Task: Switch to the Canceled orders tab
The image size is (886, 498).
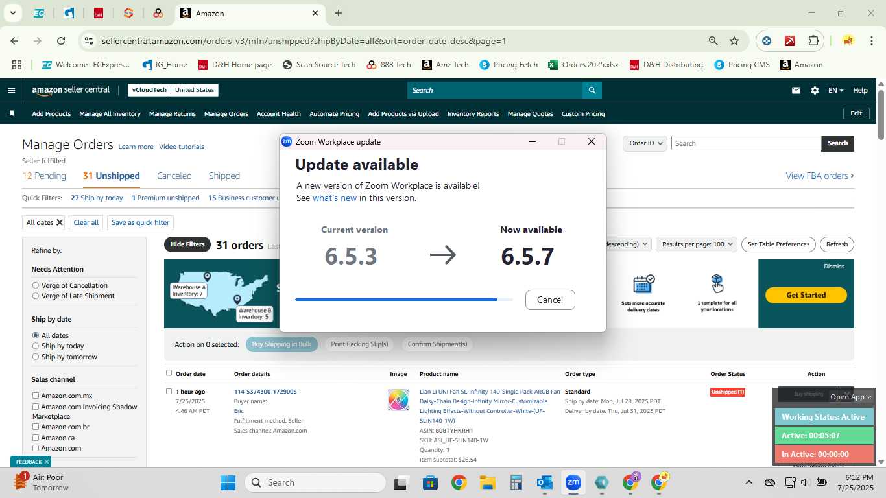Action: [174, 176]
